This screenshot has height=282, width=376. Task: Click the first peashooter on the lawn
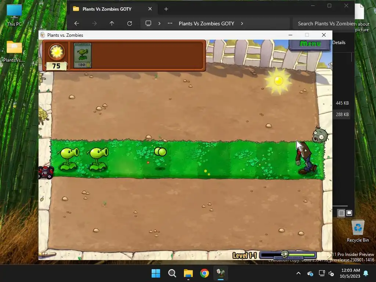[69, 158]
